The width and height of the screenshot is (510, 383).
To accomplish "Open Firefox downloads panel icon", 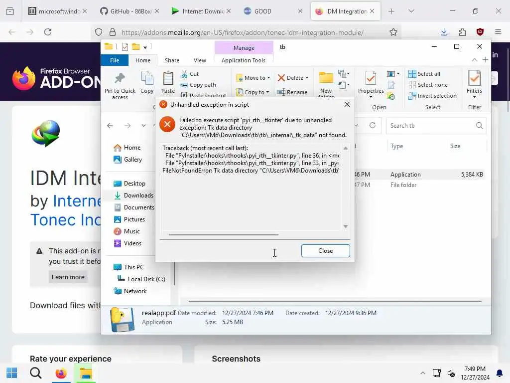I will pos(444,32).
